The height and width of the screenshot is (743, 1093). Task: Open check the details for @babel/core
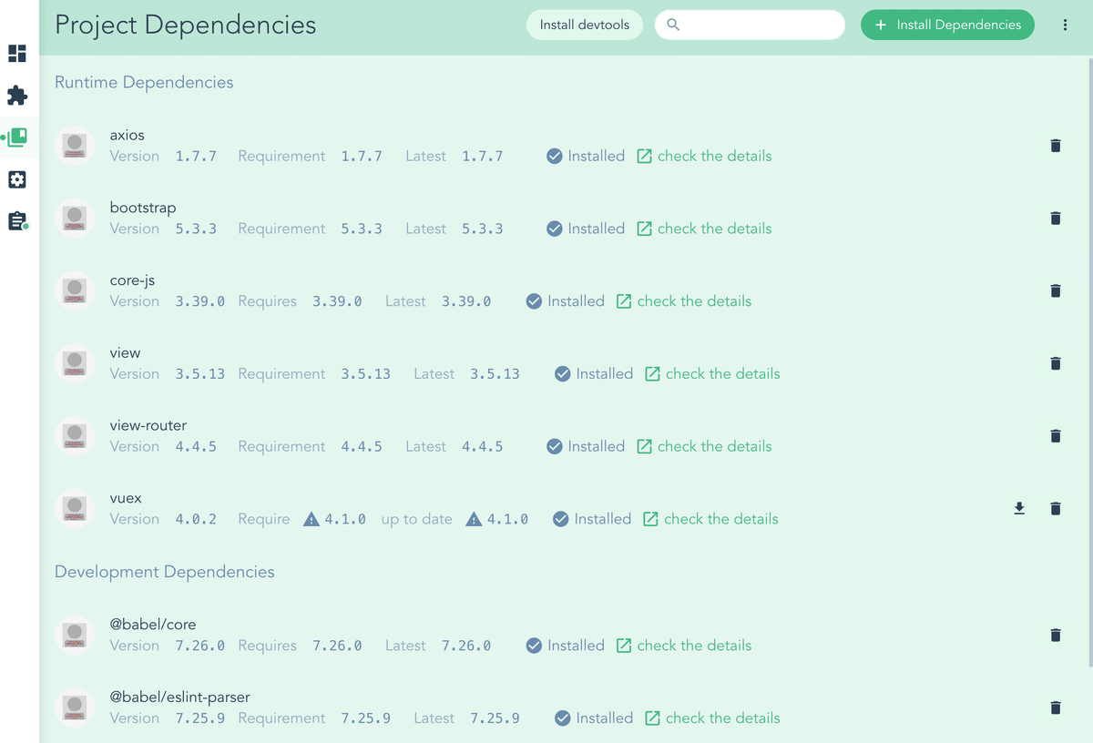point(684,646)
